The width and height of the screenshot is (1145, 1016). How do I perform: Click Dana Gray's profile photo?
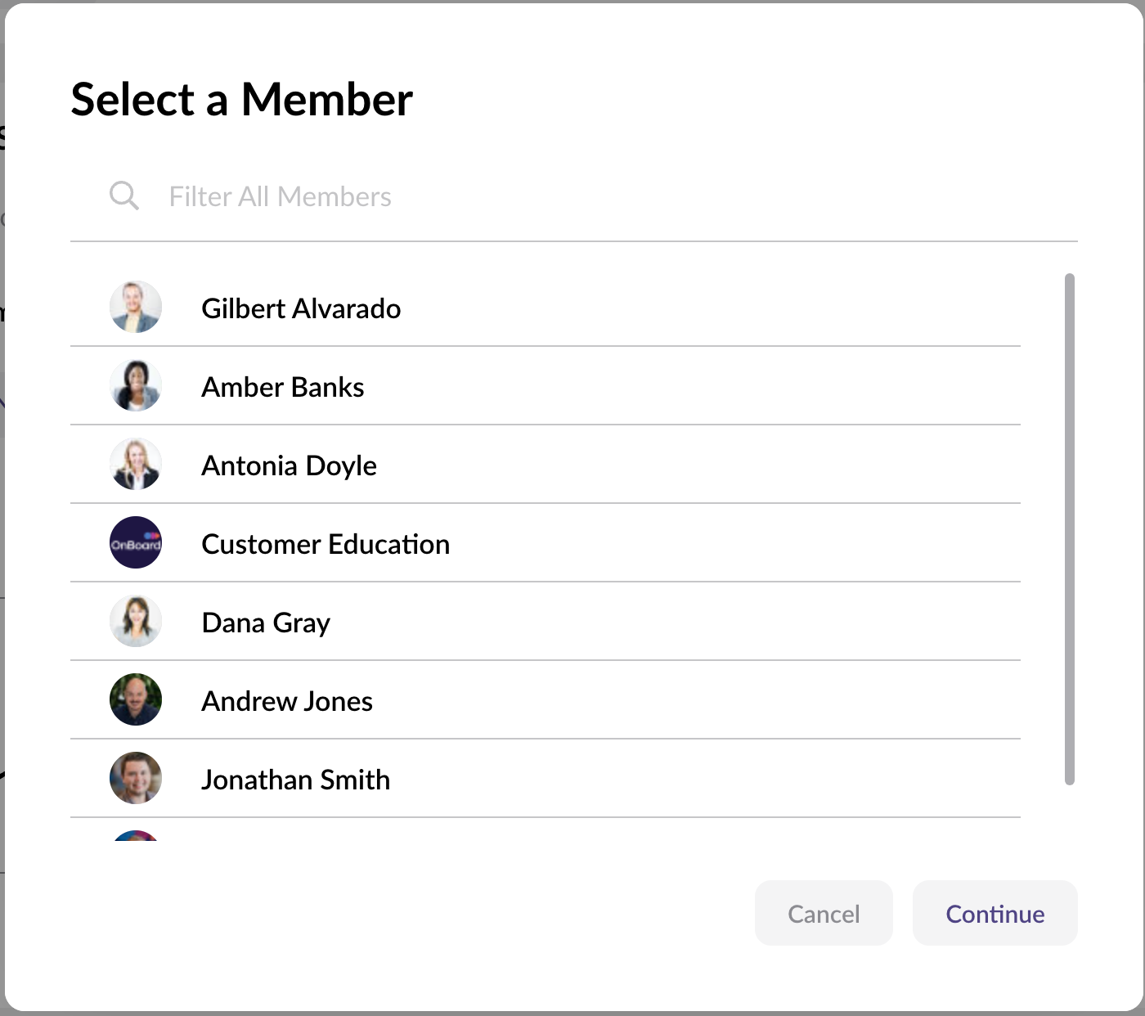click(x=136, y=622)
